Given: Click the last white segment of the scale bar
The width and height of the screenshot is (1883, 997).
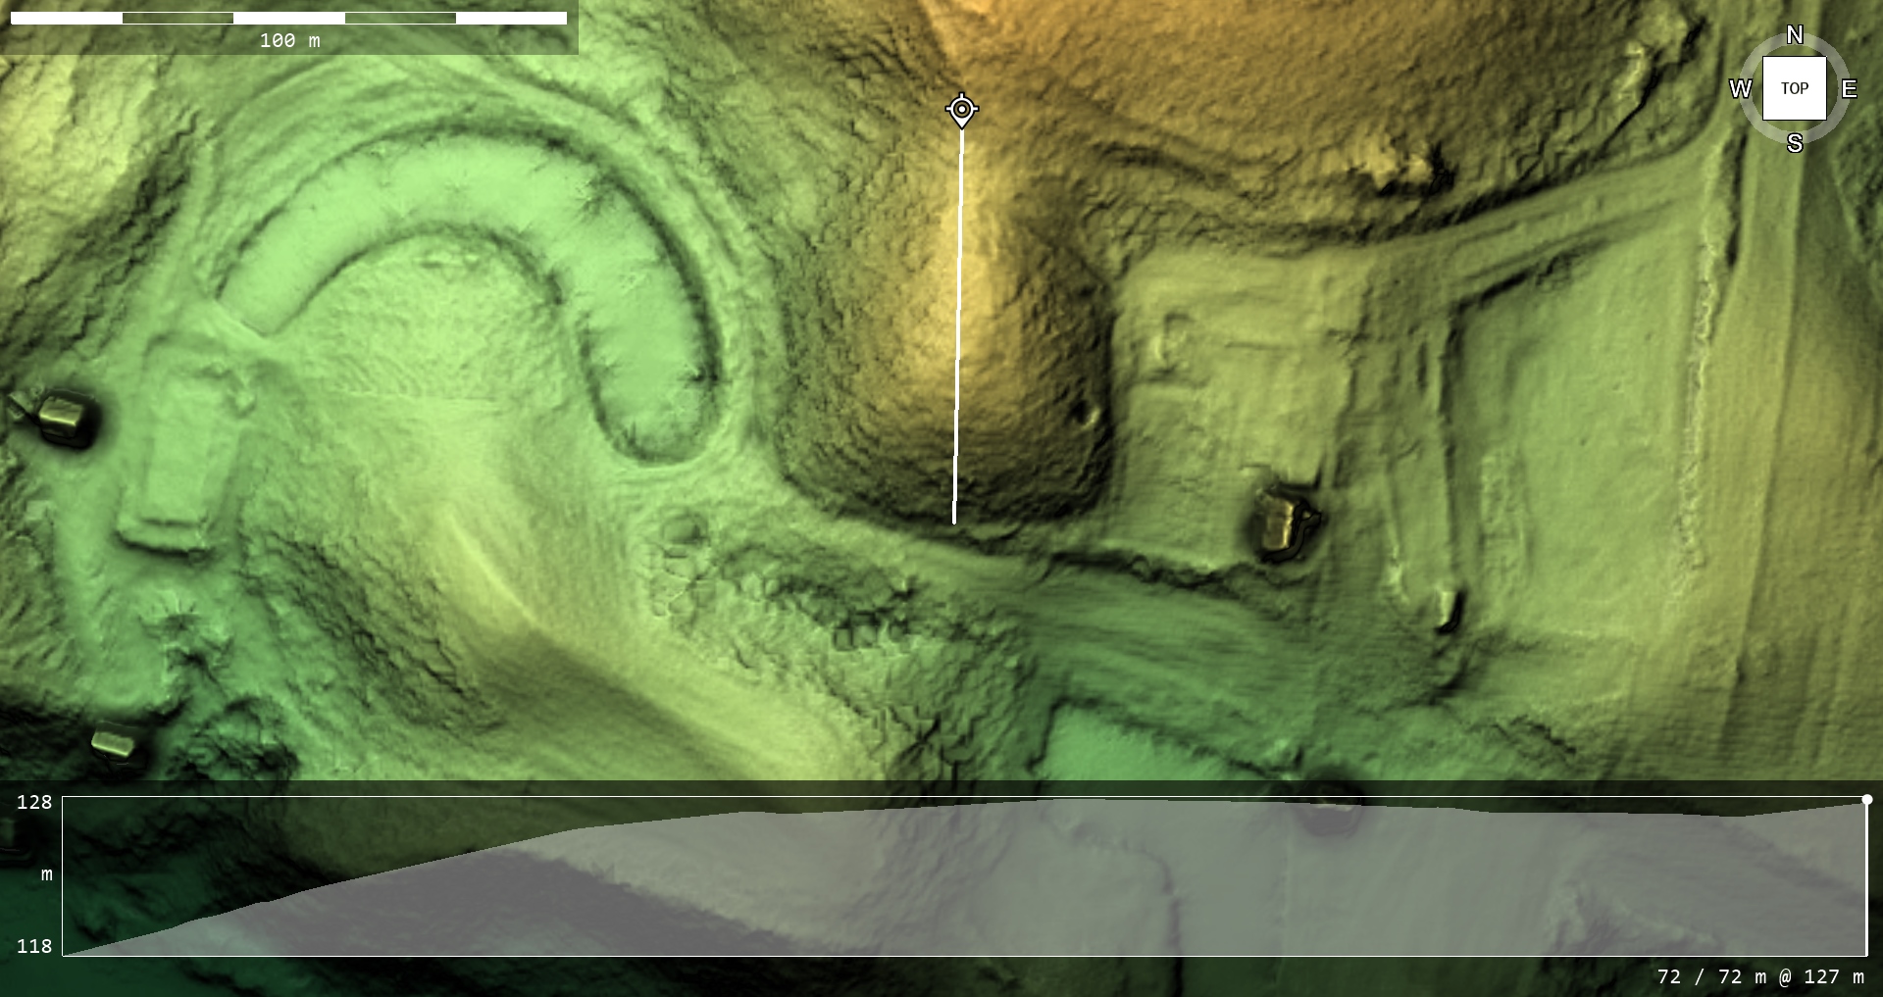Looking at the screenshot, I should click(511, 18).
